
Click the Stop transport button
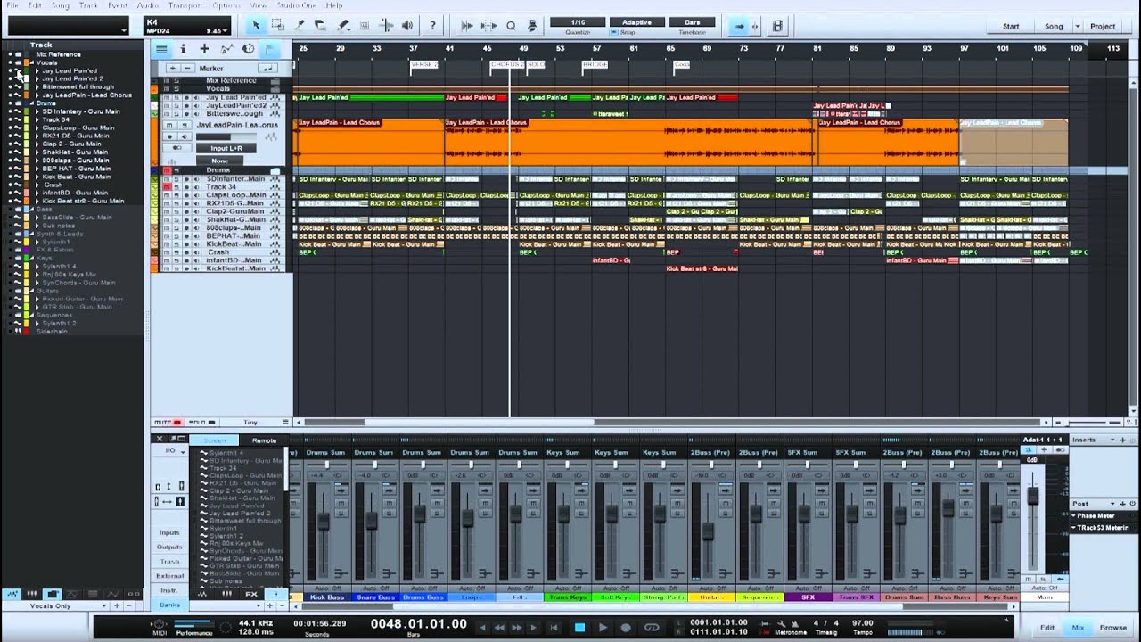(579, 628)
